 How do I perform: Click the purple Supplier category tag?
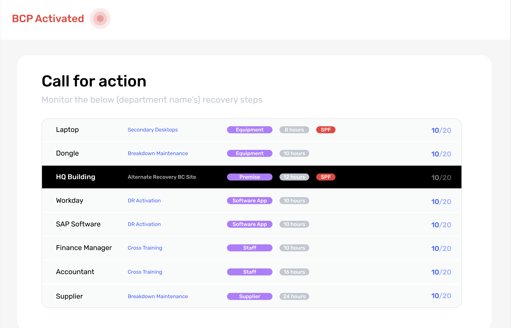[x=249, y=297]
